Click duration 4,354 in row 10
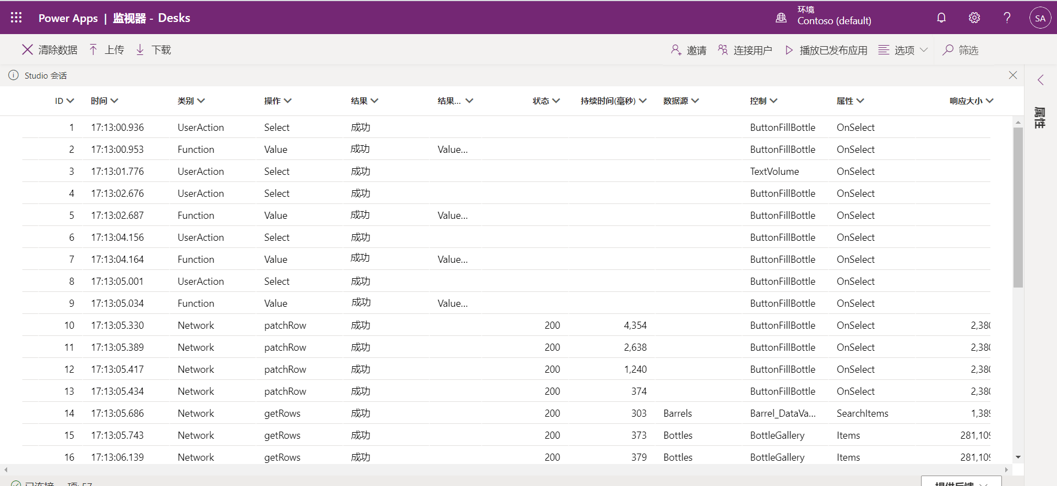 tap(635, 325)
